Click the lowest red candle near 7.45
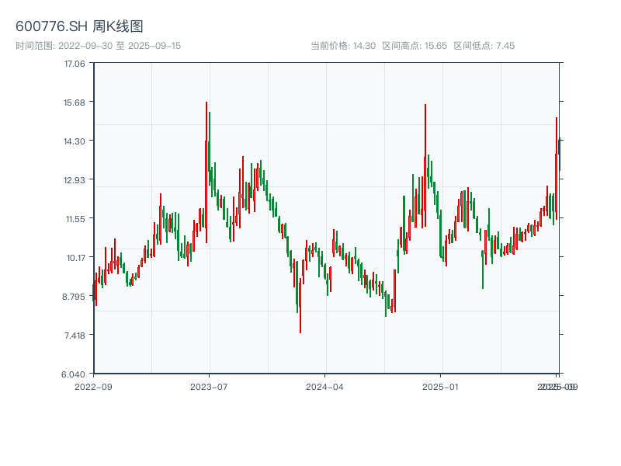 click(x=300, y=305)
